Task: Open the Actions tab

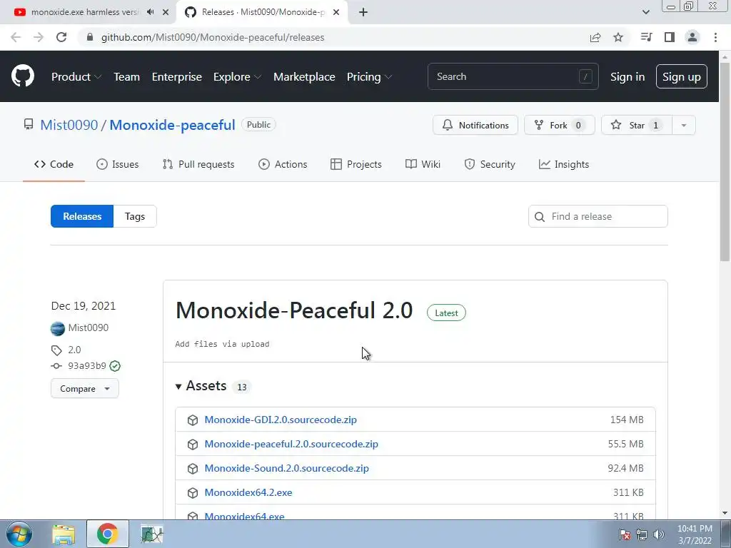Action: coord(283,164)
